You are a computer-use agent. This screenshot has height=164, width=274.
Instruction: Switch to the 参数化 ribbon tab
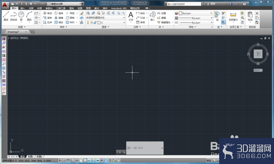tap(49, 8)
